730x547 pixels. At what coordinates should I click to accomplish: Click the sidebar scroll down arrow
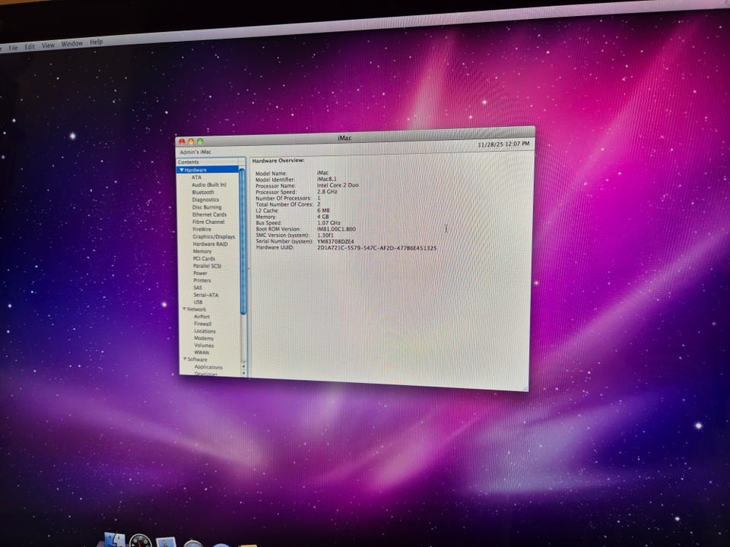pos(243,373)
